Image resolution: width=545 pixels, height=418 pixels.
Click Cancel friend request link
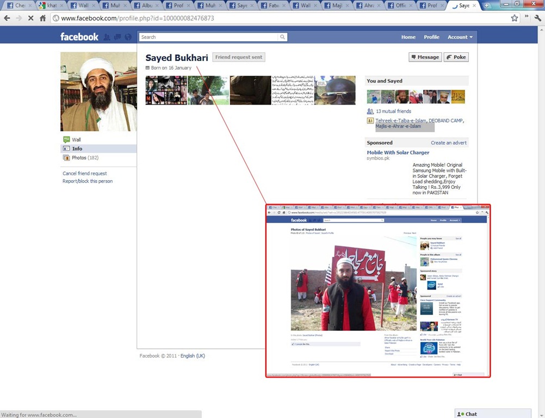84,174
